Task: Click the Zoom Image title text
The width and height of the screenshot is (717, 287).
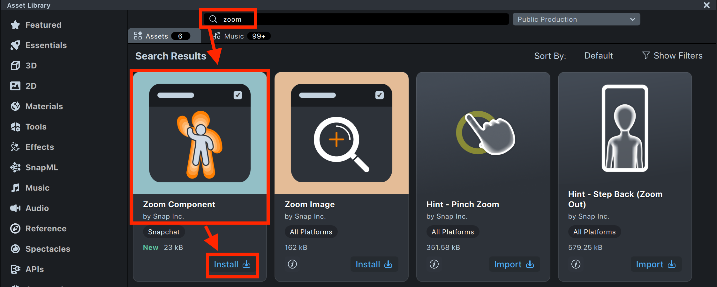Action: [310, 204]
